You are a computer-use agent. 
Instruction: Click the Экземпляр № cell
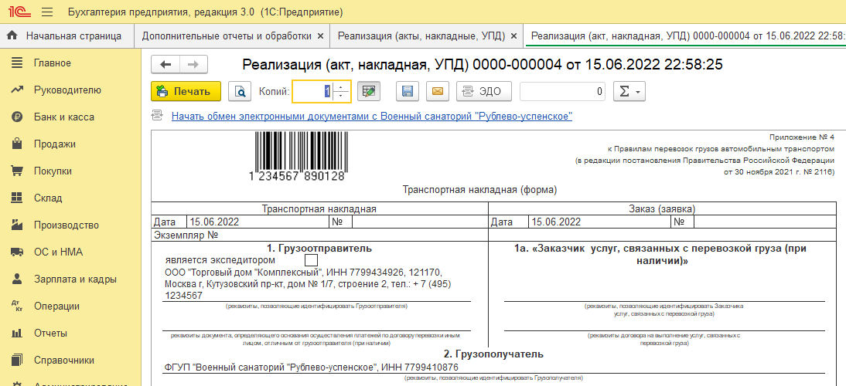(x=320, y=235)
